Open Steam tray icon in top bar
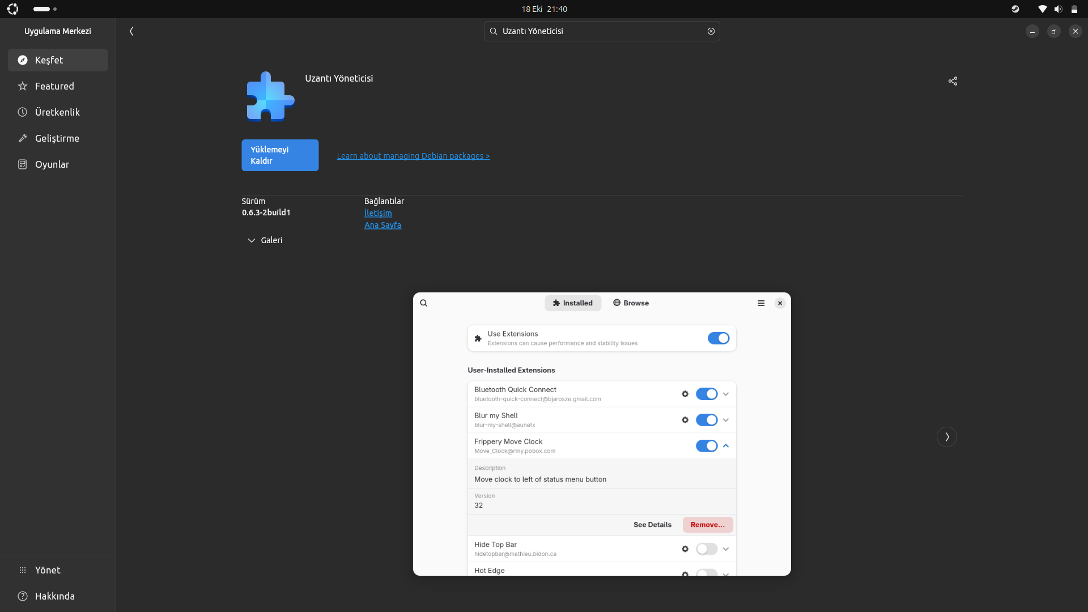The height and width of the screenshot is (612, 1088). pyautogui.click(x=1015, y=9)
